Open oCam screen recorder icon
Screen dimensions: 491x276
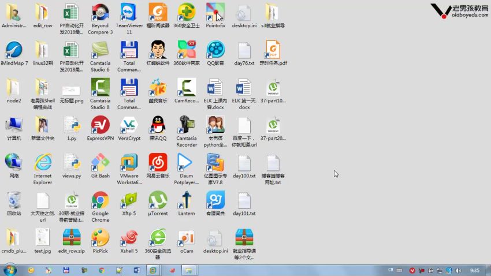187,241
